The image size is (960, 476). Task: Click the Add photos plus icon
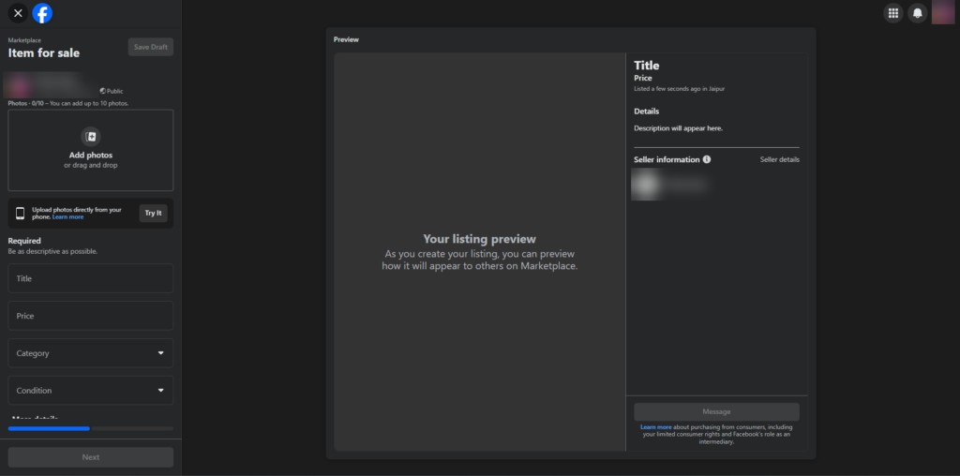pos(91,137)
